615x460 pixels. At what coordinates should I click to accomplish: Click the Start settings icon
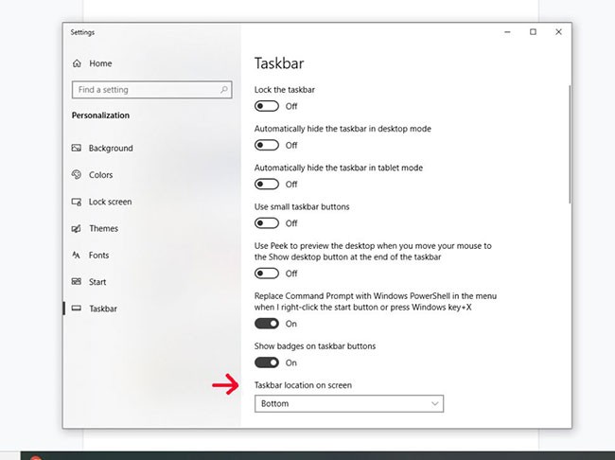77,282
